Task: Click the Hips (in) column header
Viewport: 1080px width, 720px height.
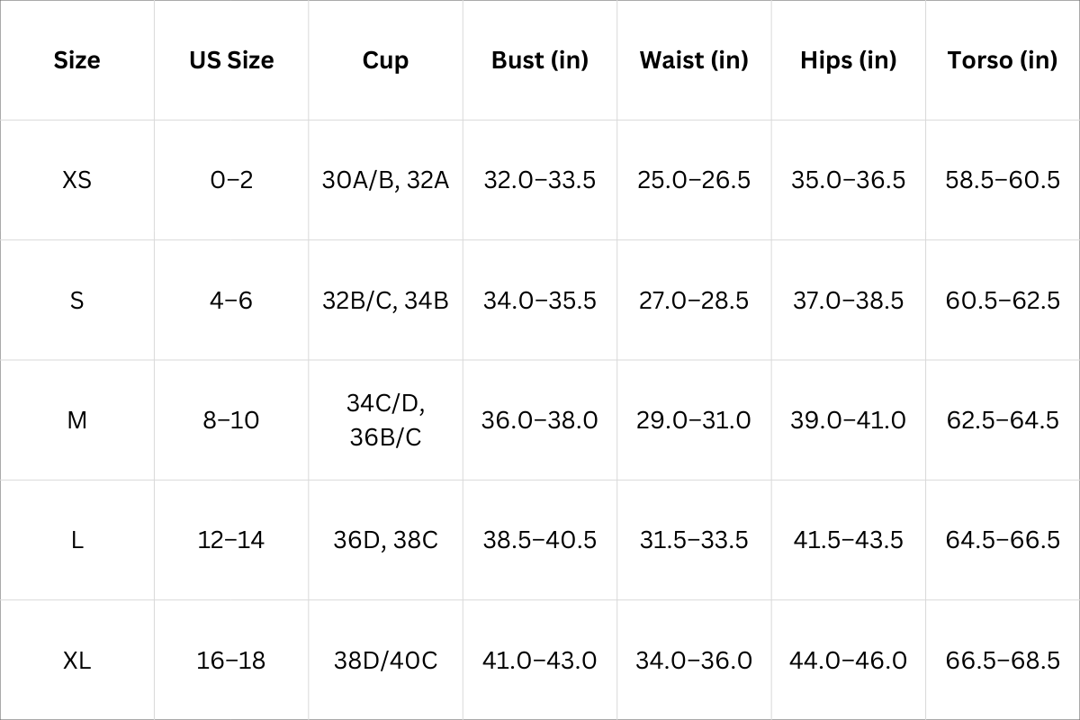Action: point(848,60)
